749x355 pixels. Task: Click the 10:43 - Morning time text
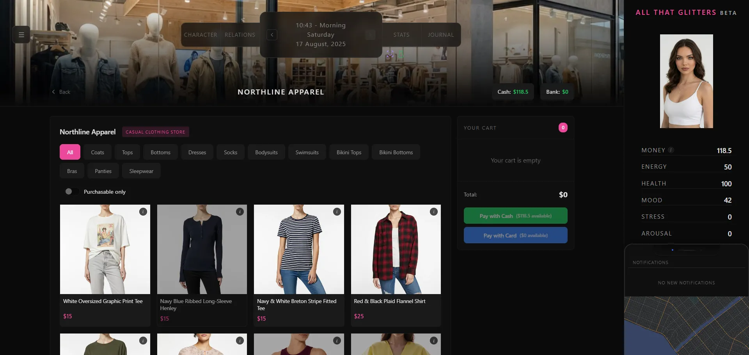pos(321,25)
